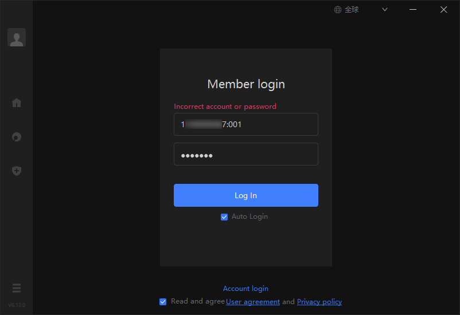The image size is (460, 315).
Task: Open the User agreement link
Action: (x=253, y=302)
